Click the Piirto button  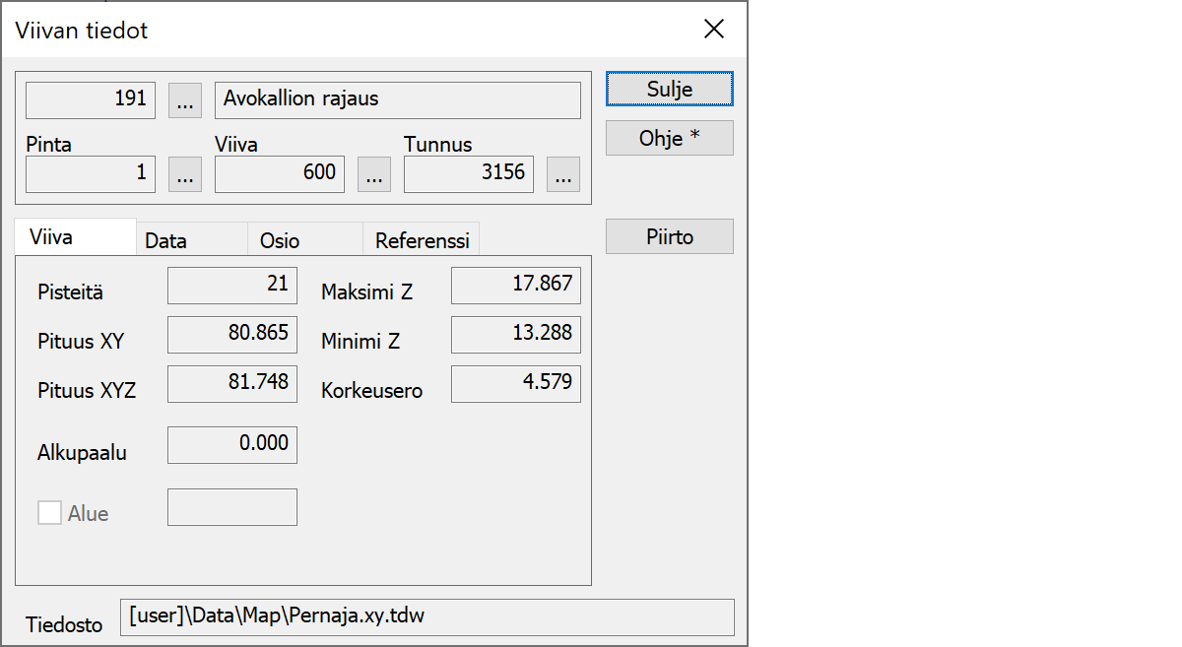pyautogui.click(x=669, y=236)
